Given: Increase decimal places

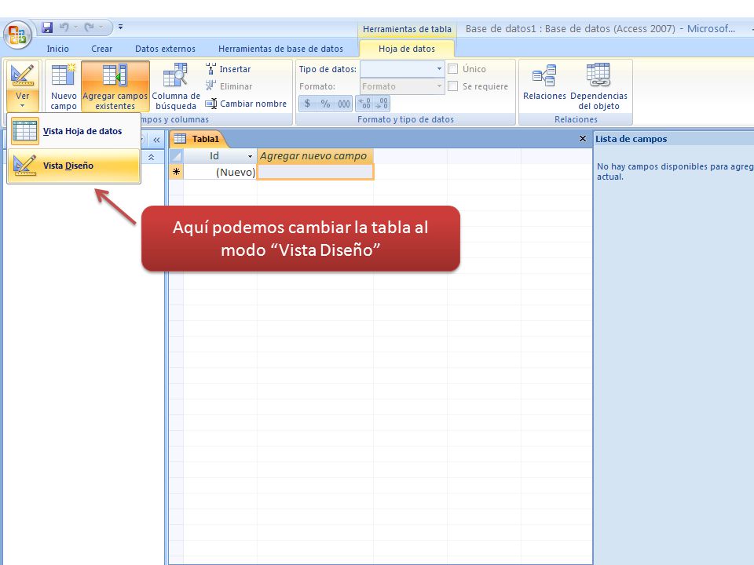Looking at the screenshot, I should tap(364, 104).
